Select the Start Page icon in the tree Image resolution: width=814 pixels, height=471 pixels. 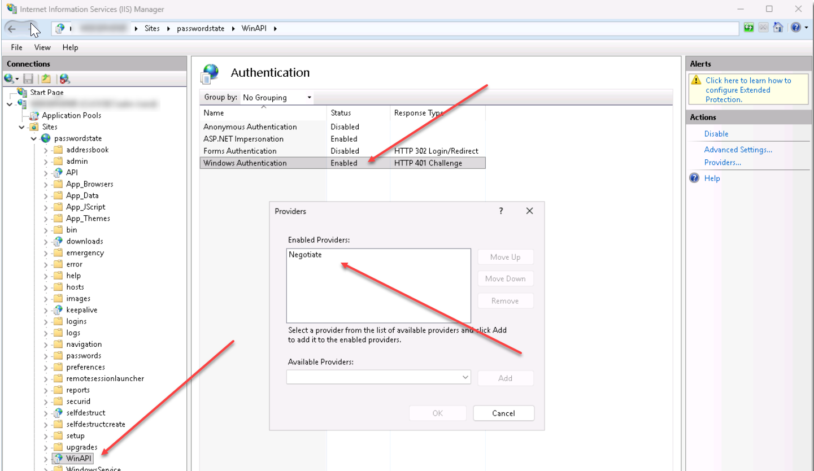click(x=22, y=92)
